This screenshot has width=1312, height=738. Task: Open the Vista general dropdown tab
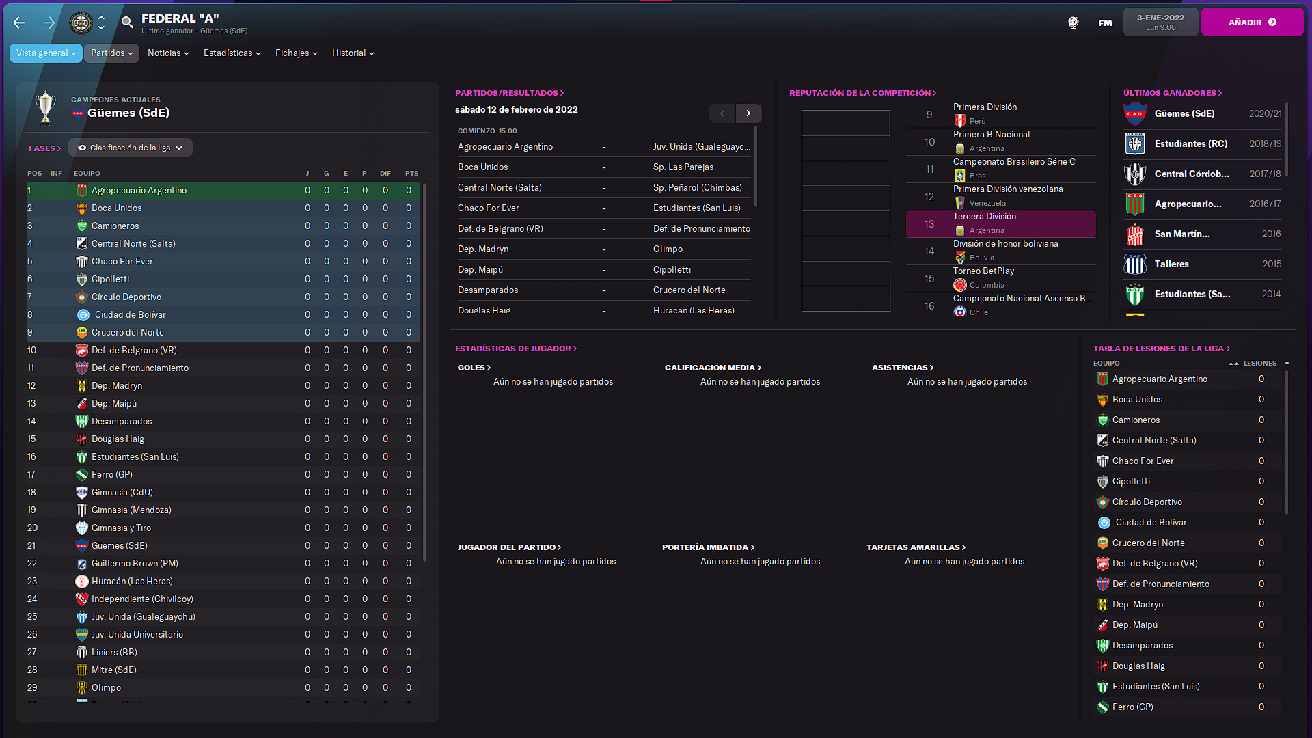tap(46, 53)
